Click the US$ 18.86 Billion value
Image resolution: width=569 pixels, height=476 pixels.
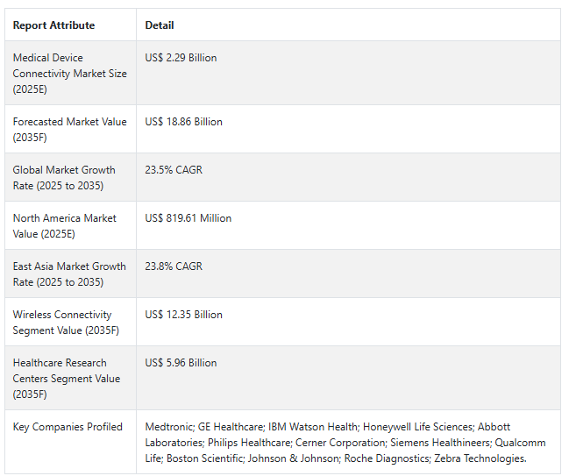183,122
